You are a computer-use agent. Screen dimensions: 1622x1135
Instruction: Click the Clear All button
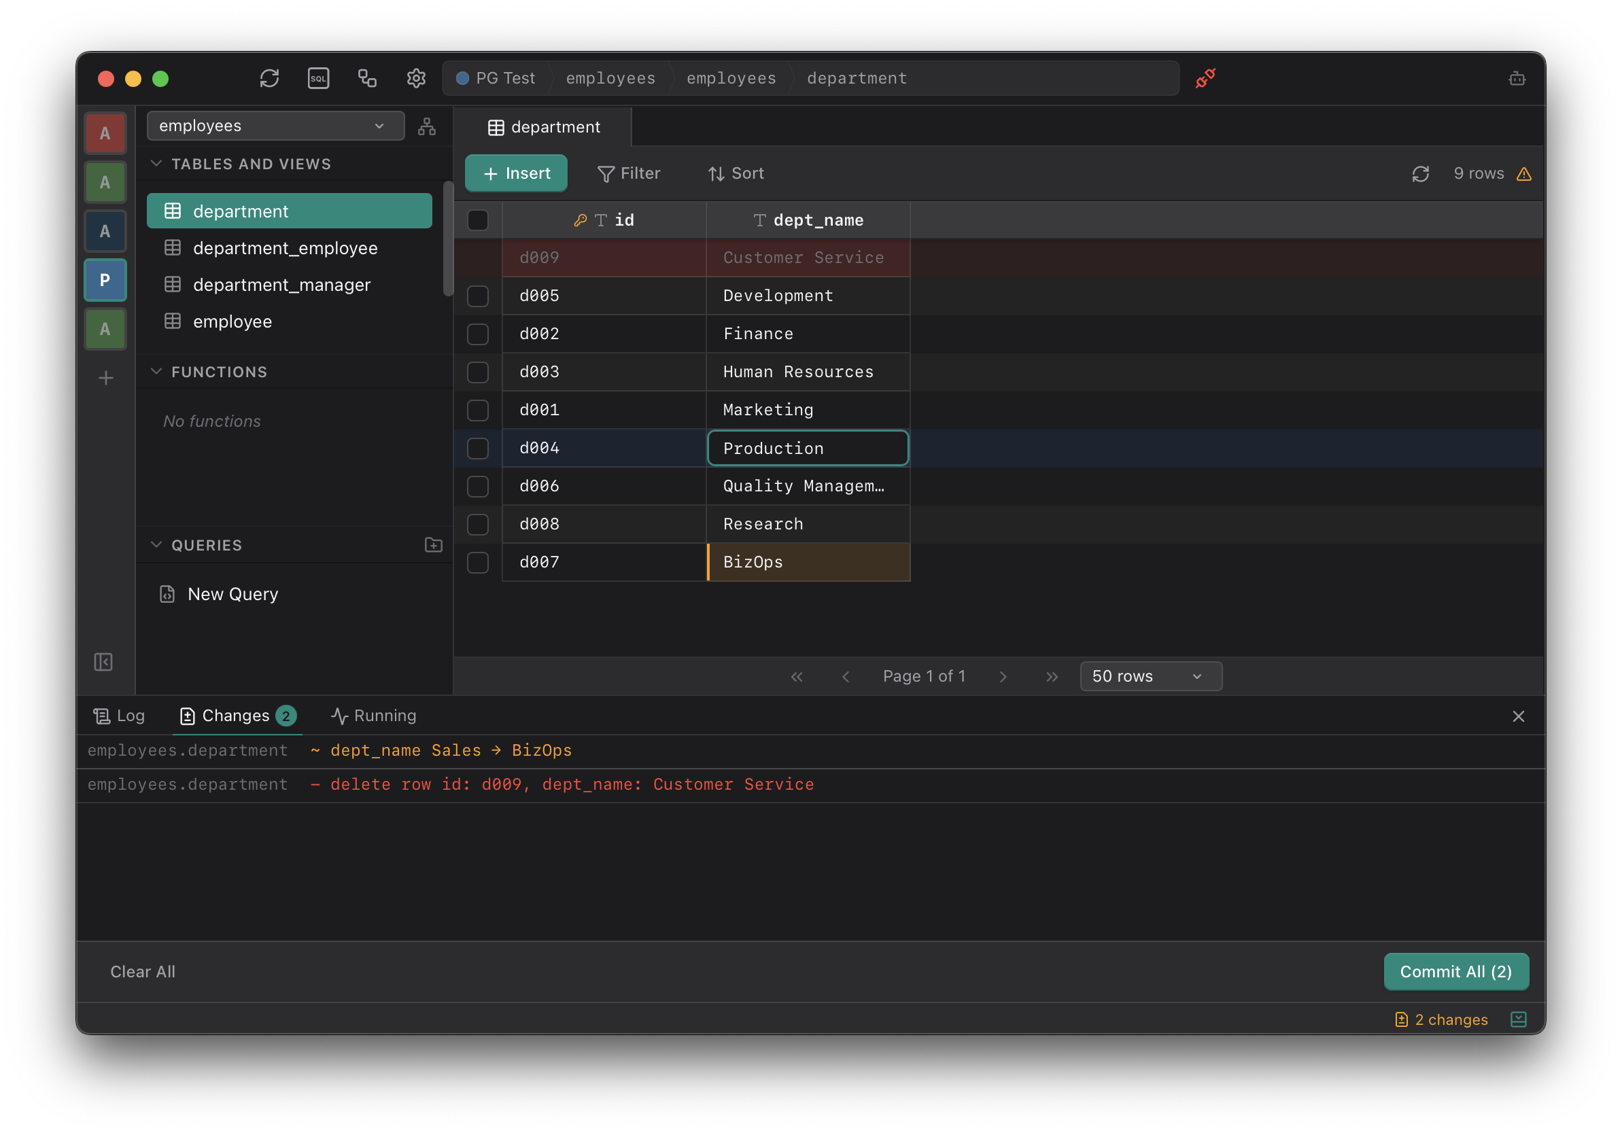tap(143, 971)
